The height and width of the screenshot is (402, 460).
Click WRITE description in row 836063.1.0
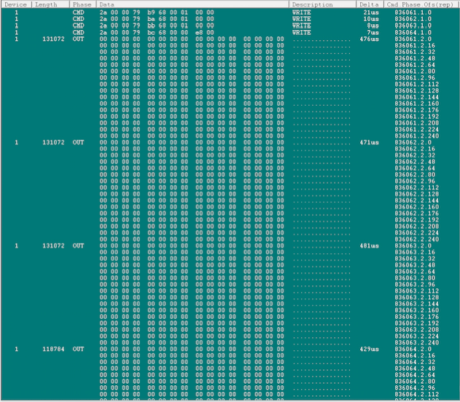pyautogui.click(x=301, y=26)
